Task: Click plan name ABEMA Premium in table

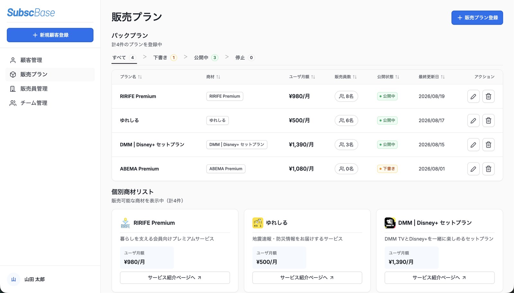Action: (139, 169)
